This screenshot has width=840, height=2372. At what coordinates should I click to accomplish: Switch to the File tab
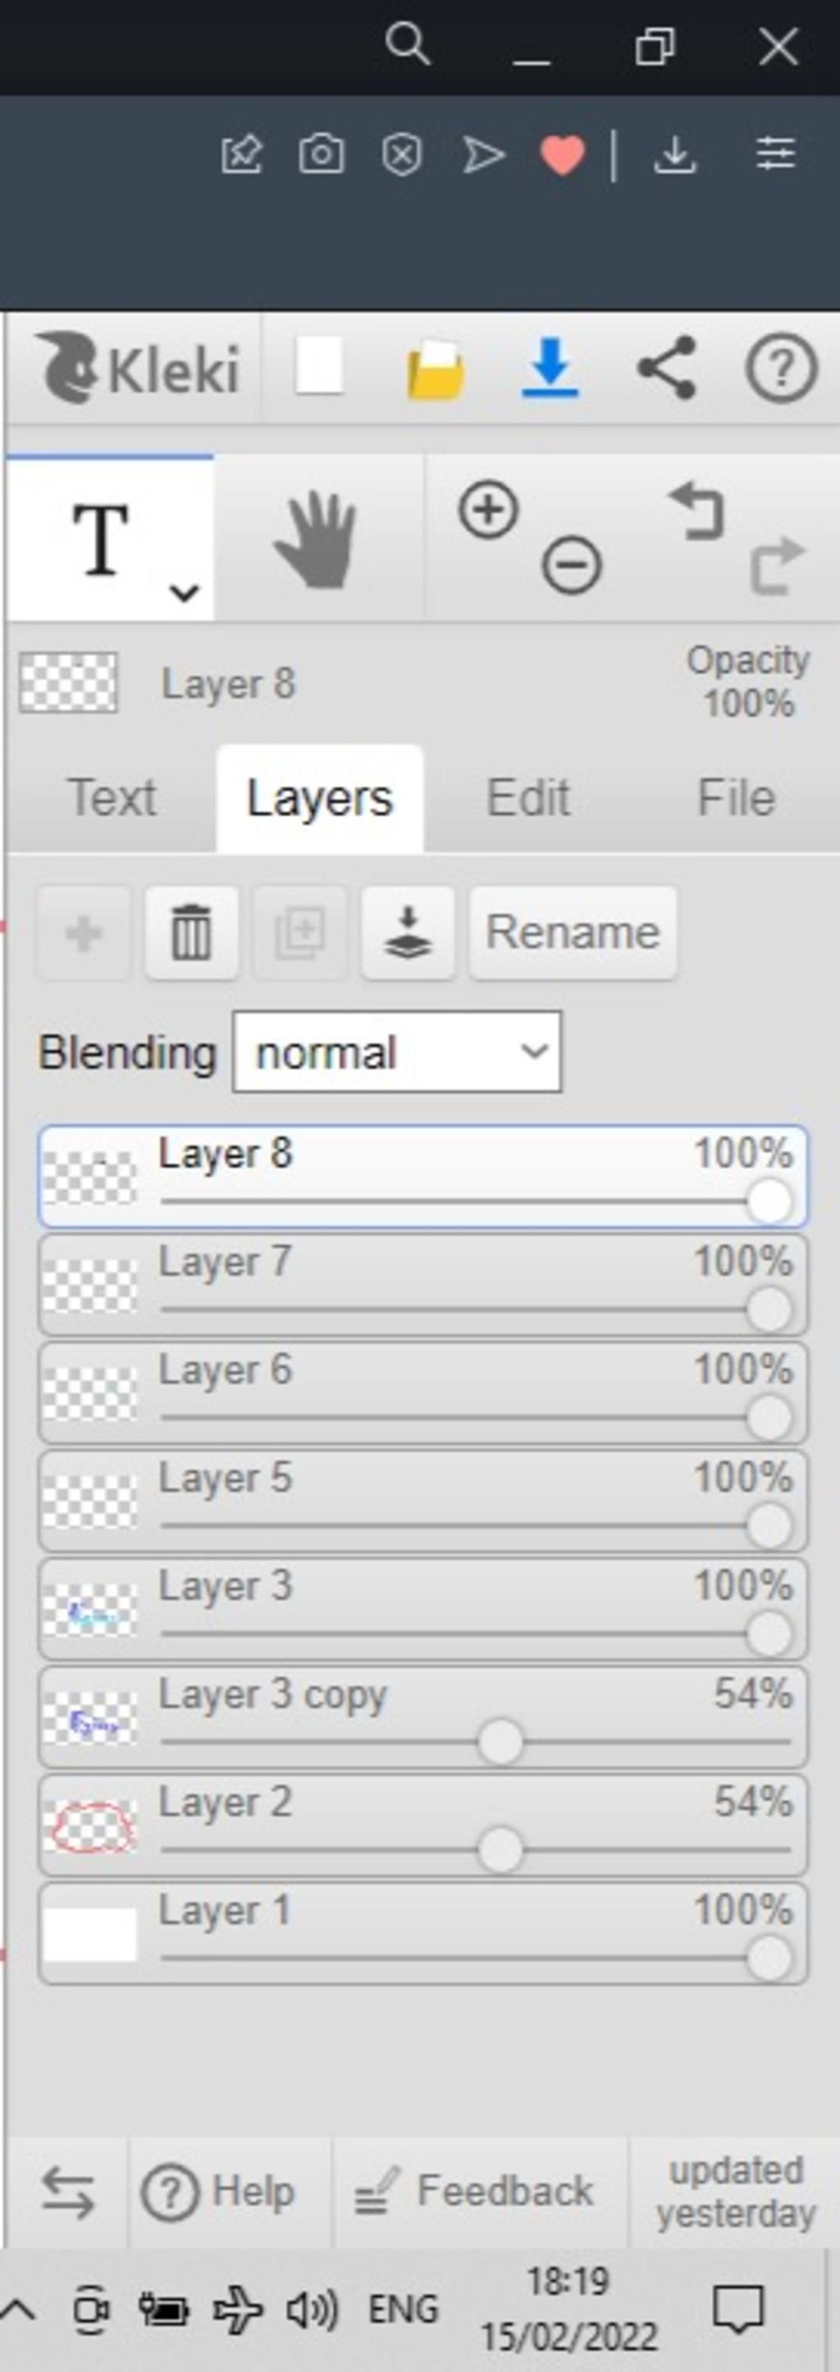pos(736,798)
